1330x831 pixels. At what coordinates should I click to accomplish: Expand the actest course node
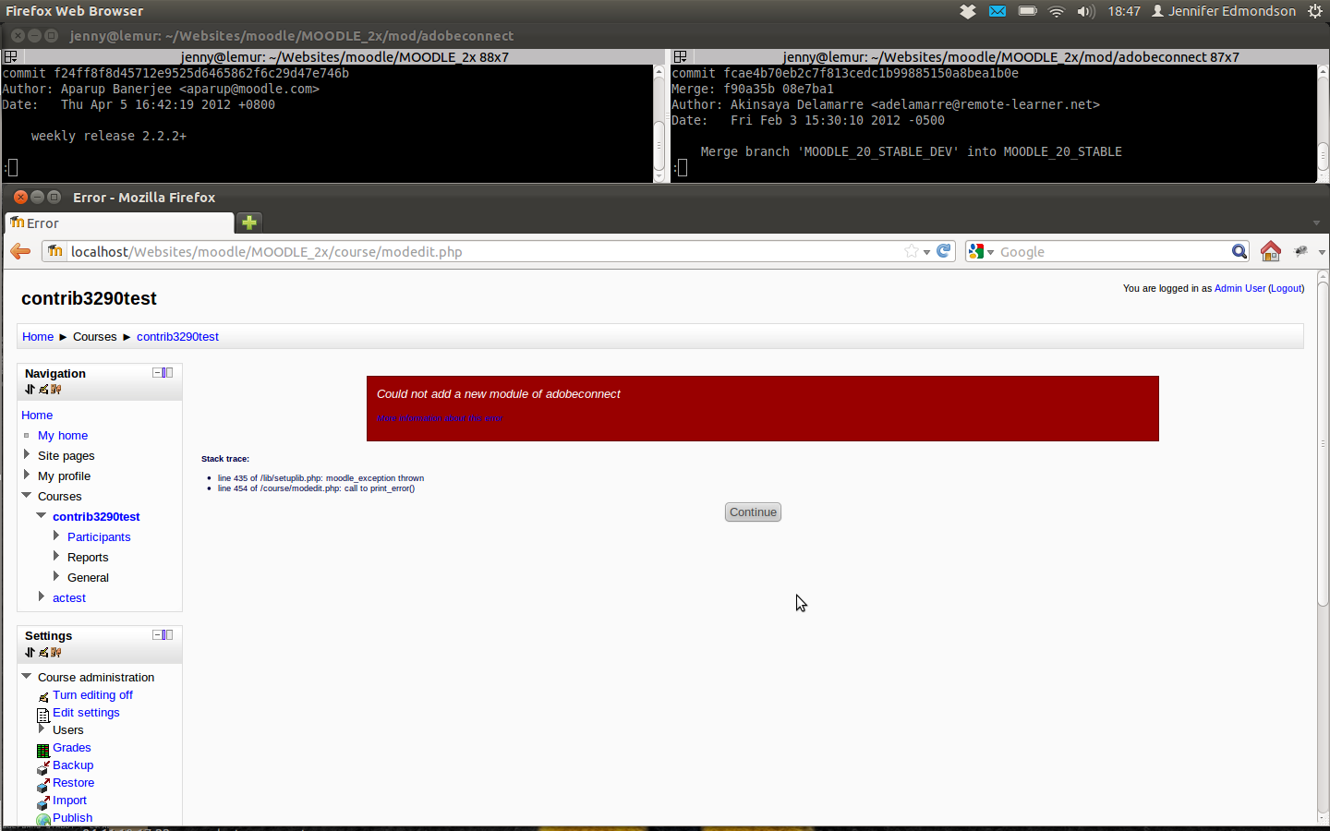[x=42, y=596]
